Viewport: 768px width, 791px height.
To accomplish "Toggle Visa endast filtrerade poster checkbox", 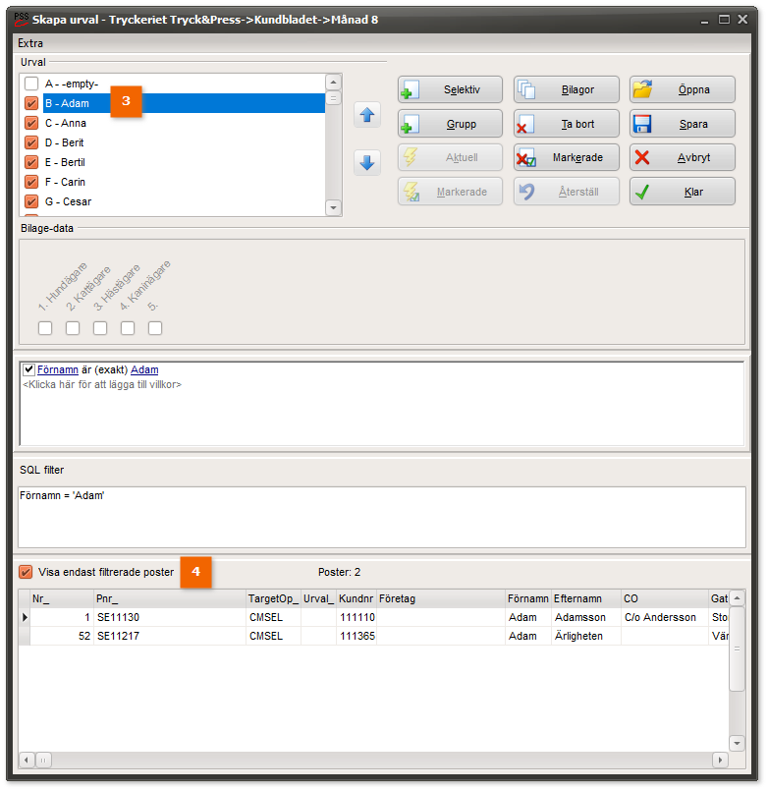I will (x=26, y=572).
